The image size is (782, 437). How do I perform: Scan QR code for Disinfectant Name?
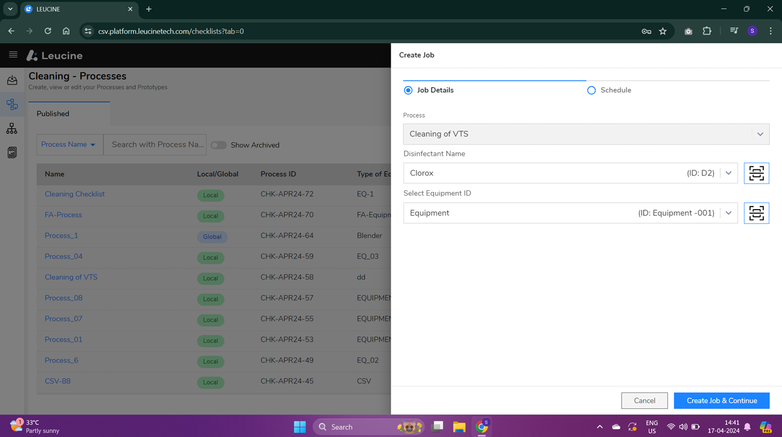756,173
